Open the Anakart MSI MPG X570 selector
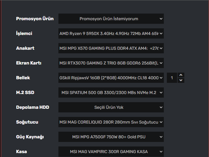This screenshot has width=209, height=157. coord(111,48)
